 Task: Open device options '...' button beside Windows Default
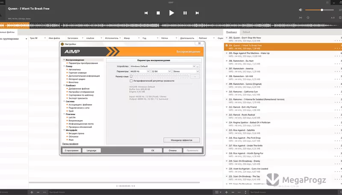tap(198, 66)
